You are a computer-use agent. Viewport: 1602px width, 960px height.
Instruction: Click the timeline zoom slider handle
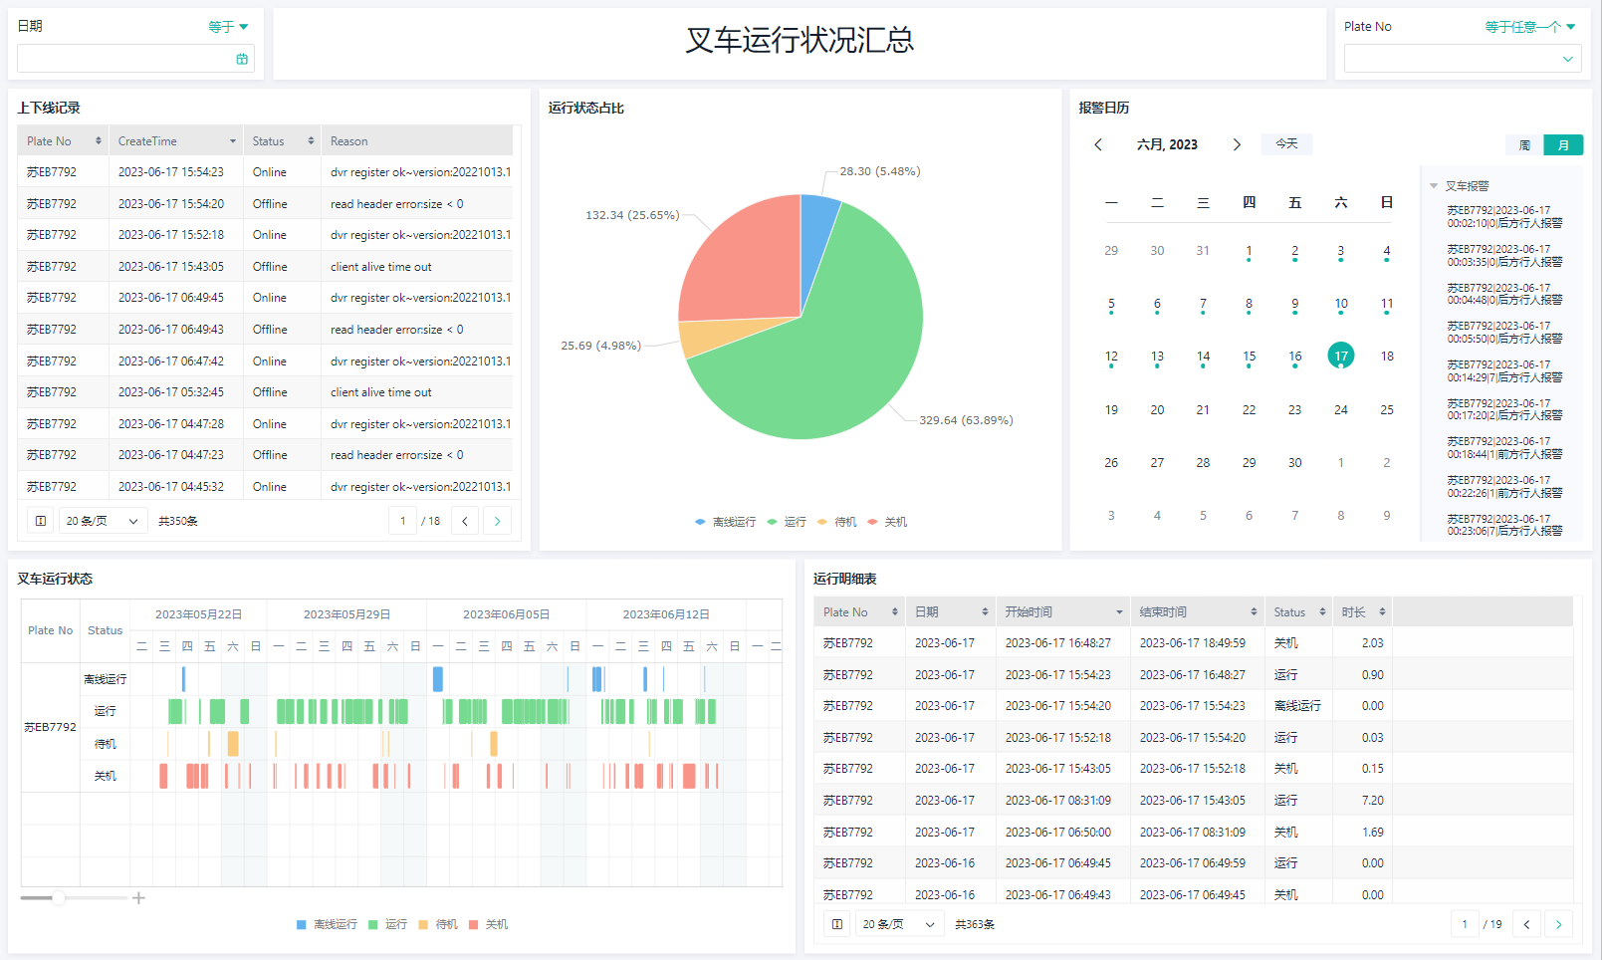pyautogui.click(x=59, y=898)
